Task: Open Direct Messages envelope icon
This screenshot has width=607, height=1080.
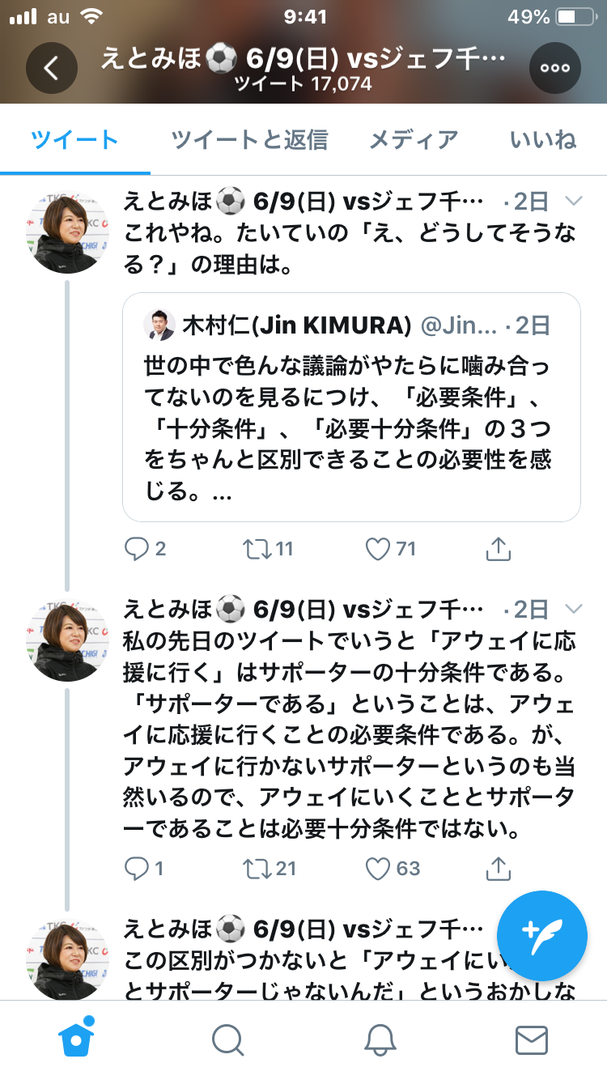Action: [x=531, y=1040]
